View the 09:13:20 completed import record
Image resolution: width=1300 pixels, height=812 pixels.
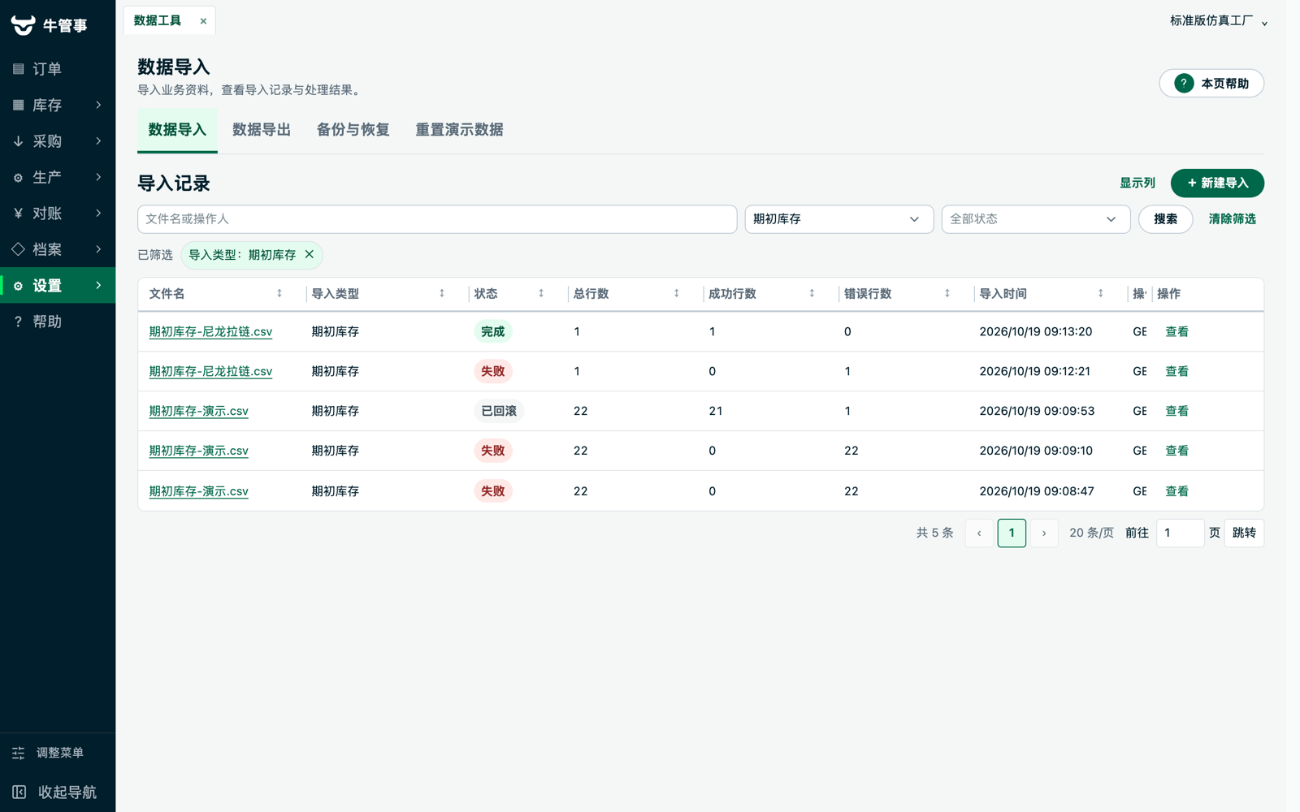pos(1176,331)
